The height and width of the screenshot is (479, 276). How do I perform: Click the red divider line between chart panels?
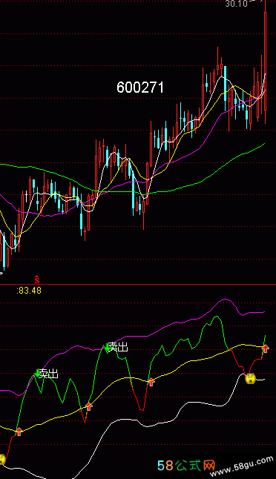coord(138,285)
